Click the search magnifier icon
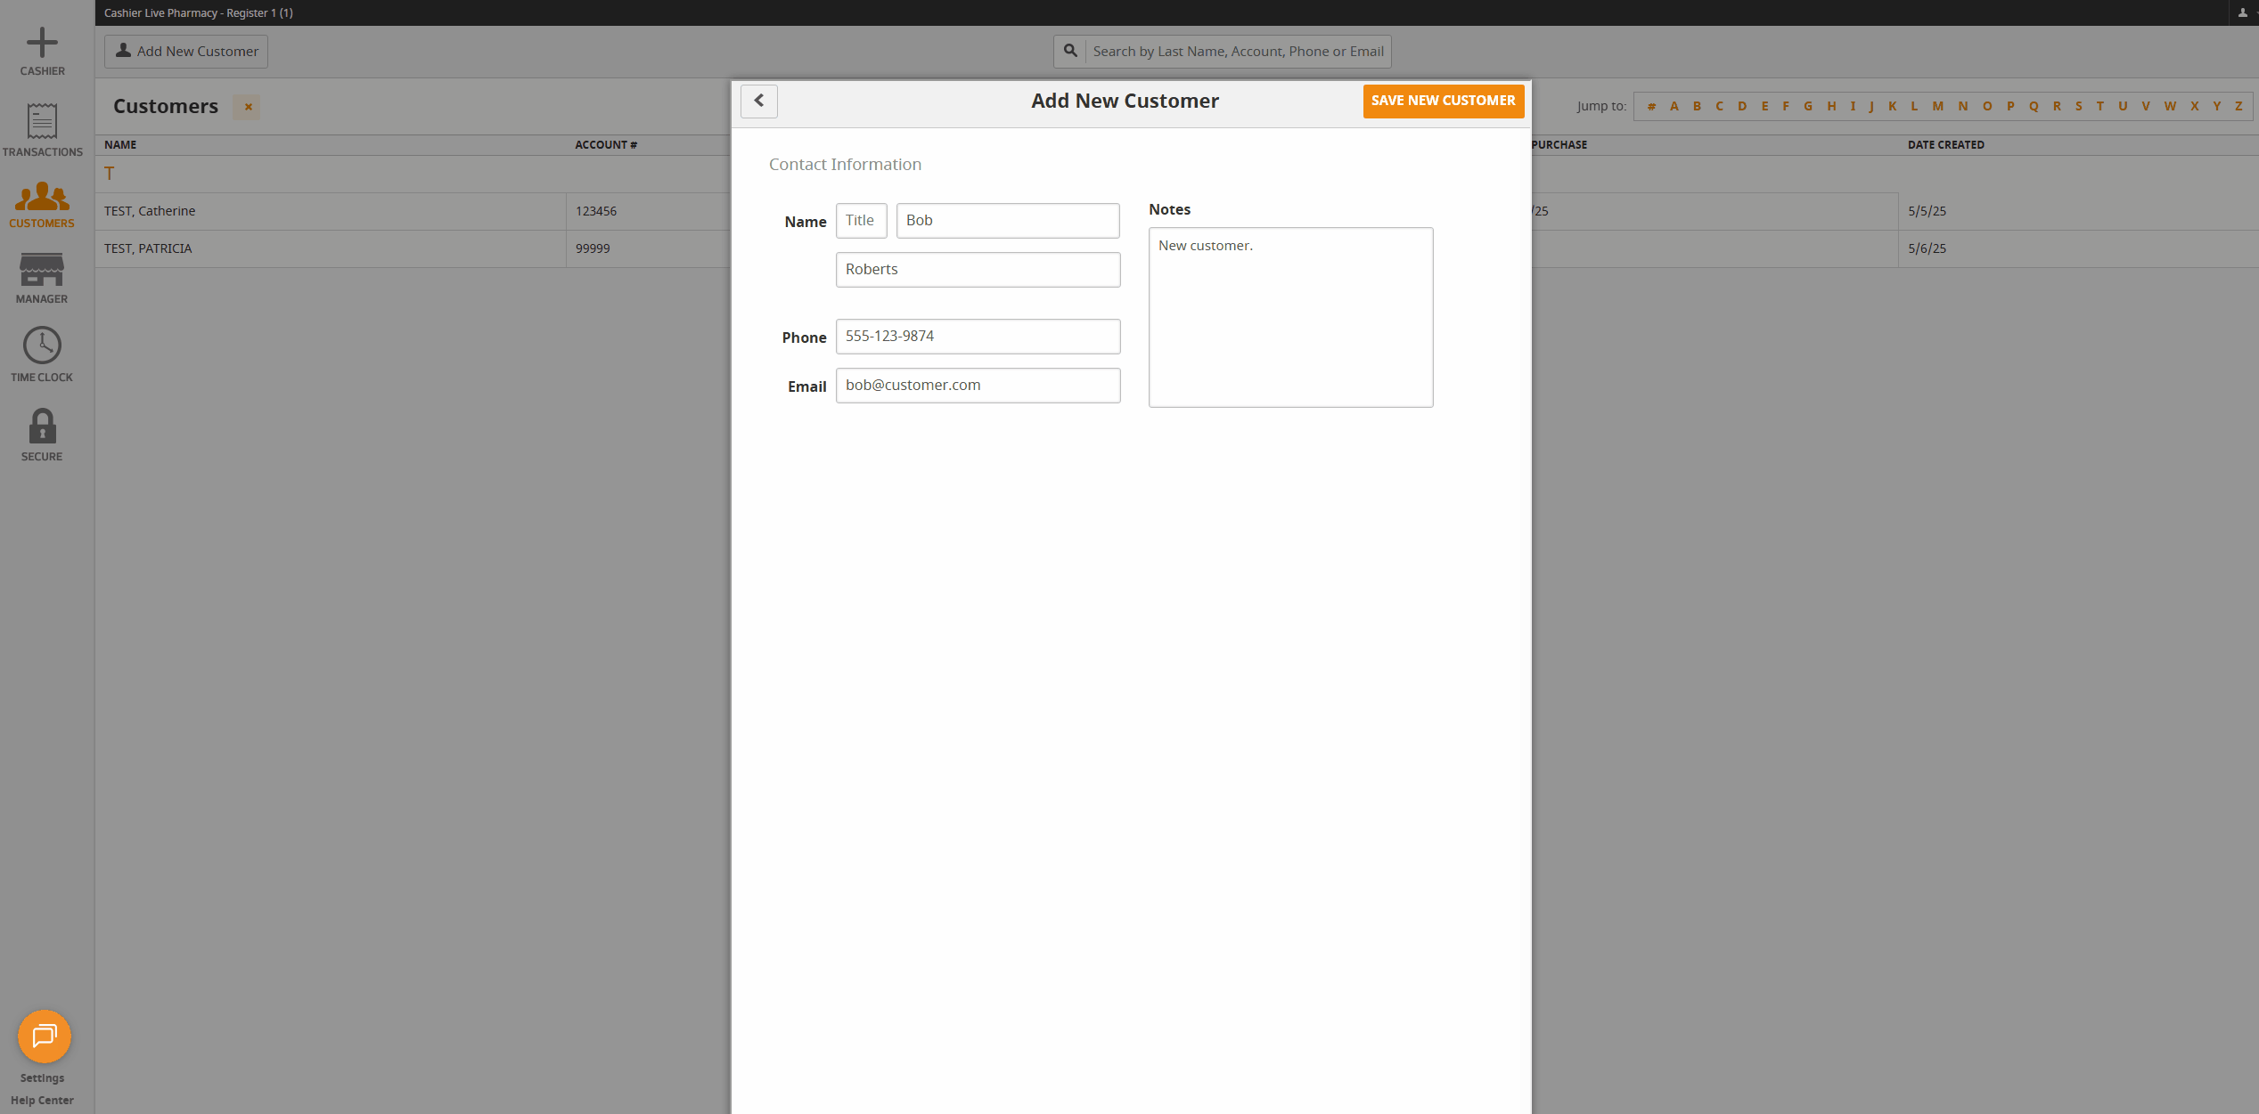This screenshot has height=1114, width=2259. click(1070, 51)
